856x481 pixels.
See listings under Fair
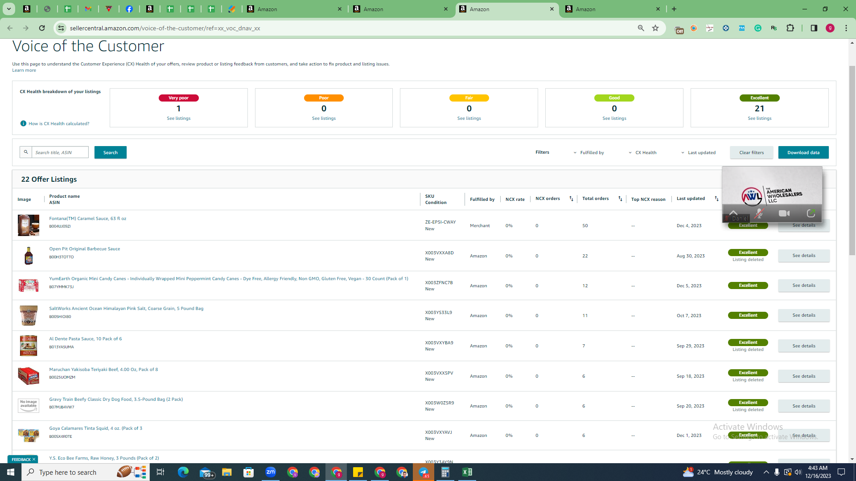[x=469, y=118]
